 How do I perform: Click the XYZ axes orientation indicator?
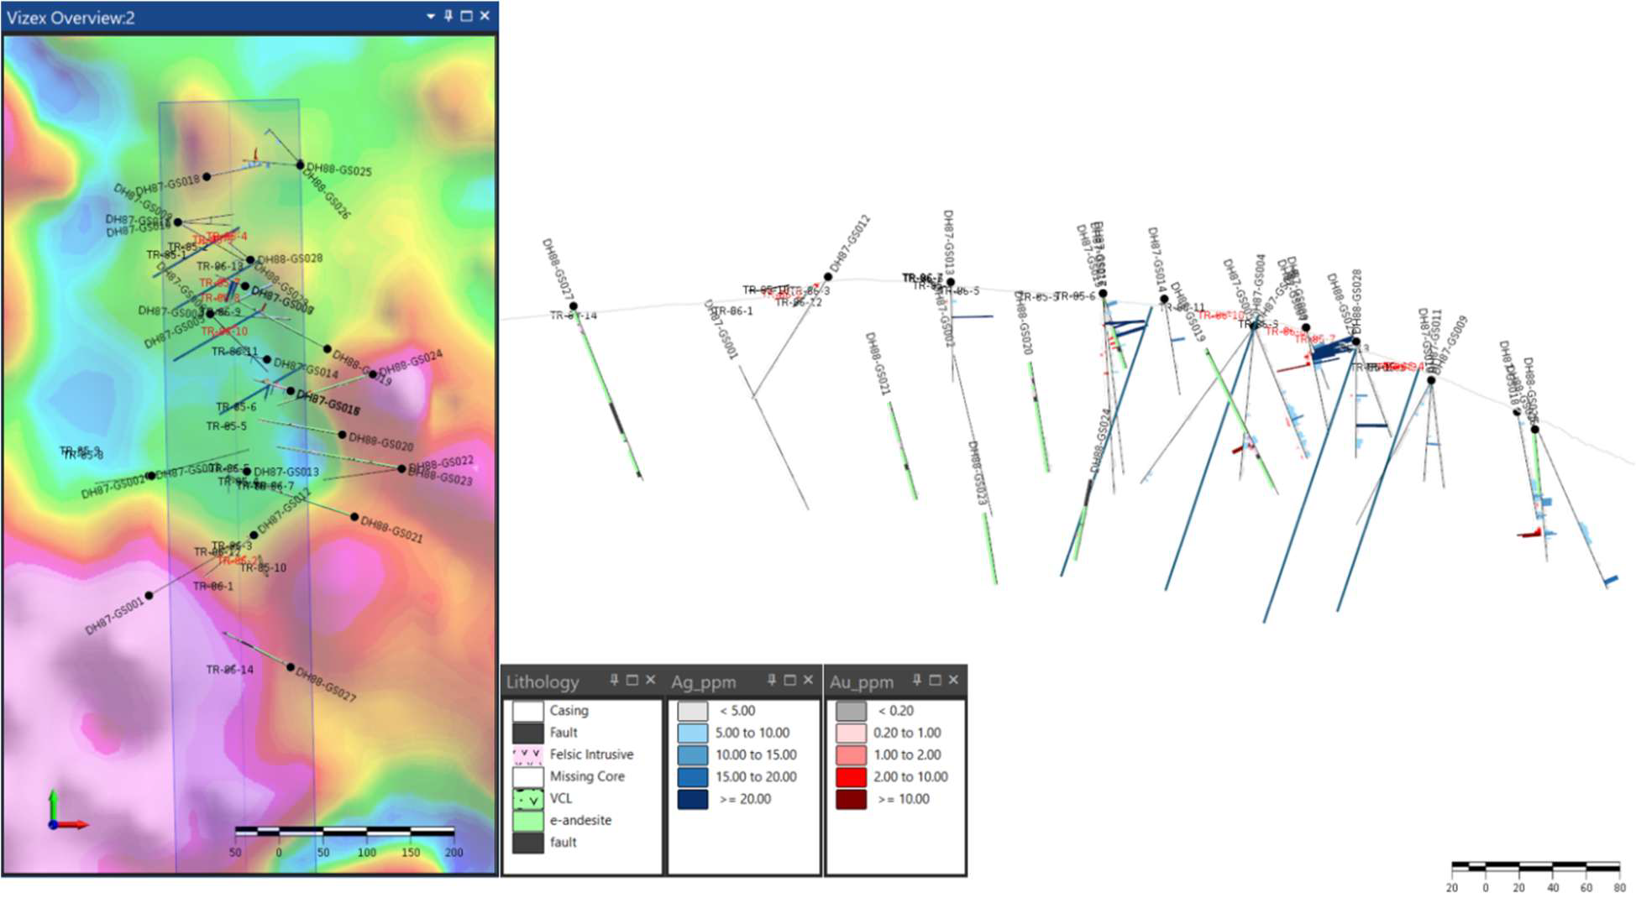pos(55,827)
